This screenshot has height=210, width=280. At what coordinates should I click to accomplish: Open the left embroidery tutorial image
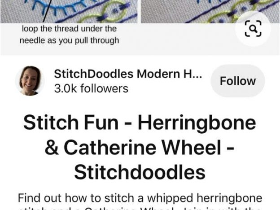pos(69,11)
